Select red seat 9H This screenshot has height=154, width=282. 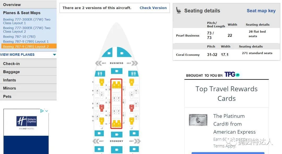[x=132, y=107]
